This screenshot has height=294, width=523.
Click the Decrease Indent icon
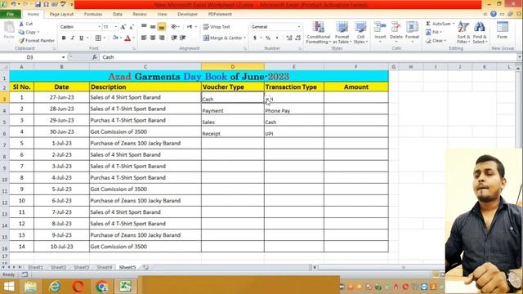point(174,38)
